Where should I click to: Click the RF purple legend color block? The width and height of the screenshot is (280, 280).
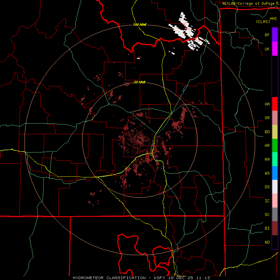pyautogui.click(x=275, y=35)
